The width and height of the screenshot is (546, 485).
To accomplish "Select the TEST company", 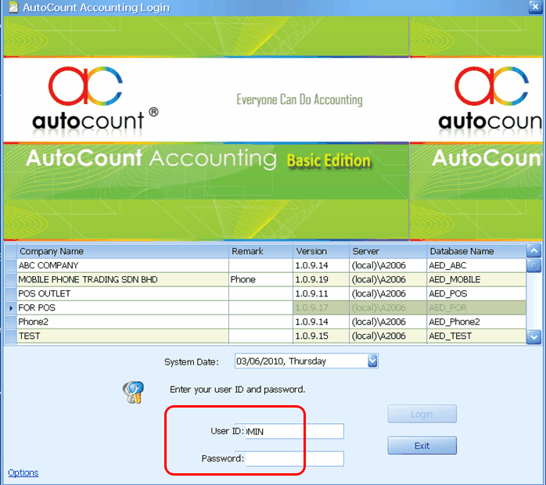I will (x=265, y=336).
